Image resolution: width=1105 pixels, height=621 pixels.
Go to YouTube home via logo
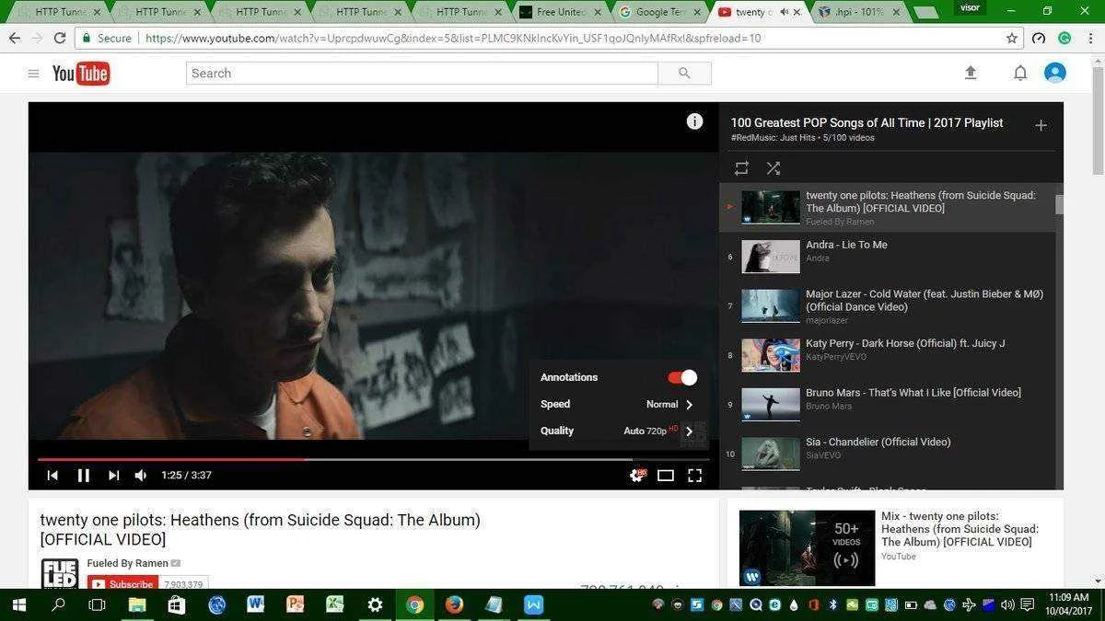[x=81, y=74]
